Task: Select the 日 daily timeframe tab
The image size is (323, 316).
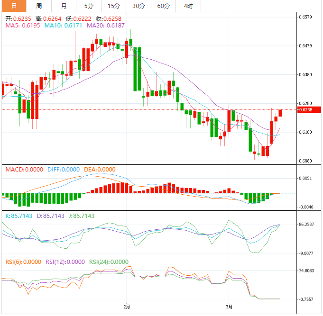Action: click(x=14, y=6)
